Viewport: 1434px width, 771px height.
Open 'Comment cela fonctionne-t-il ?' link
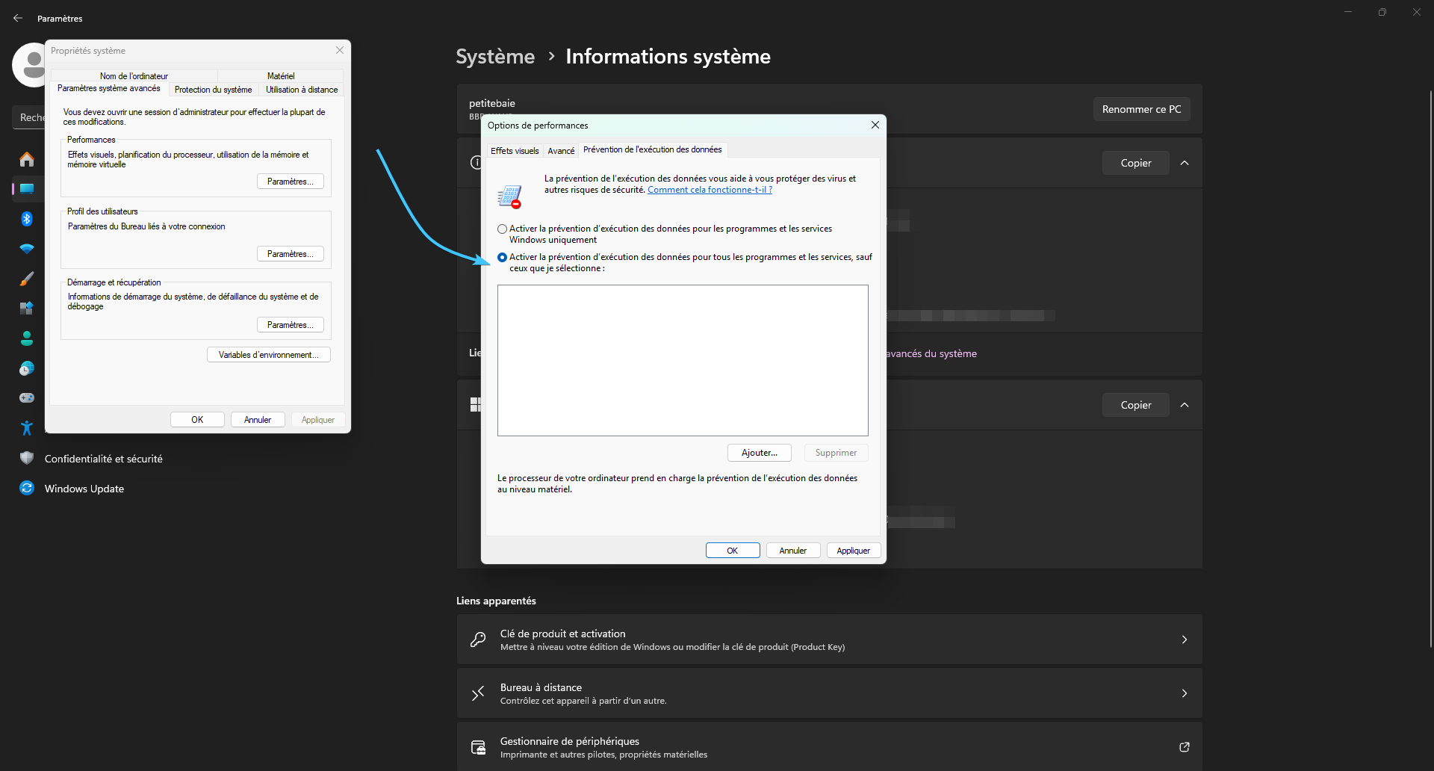coord(710,190)
